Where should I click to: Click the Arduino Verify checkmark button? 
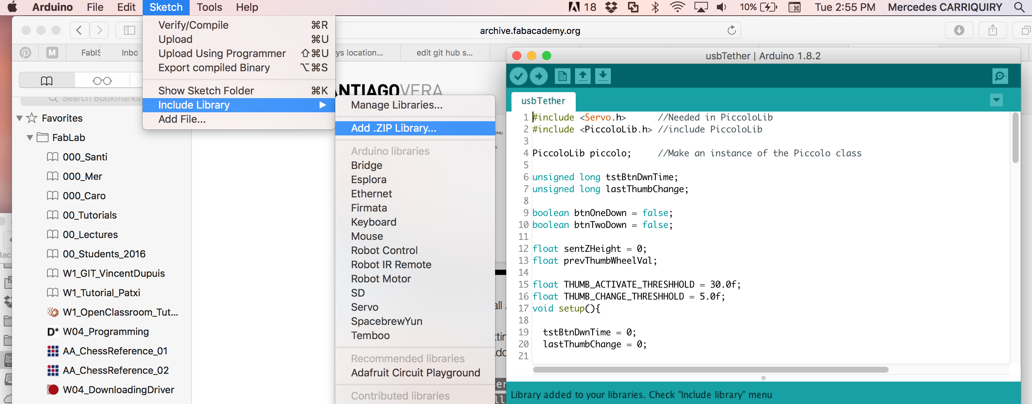point(518,76)
